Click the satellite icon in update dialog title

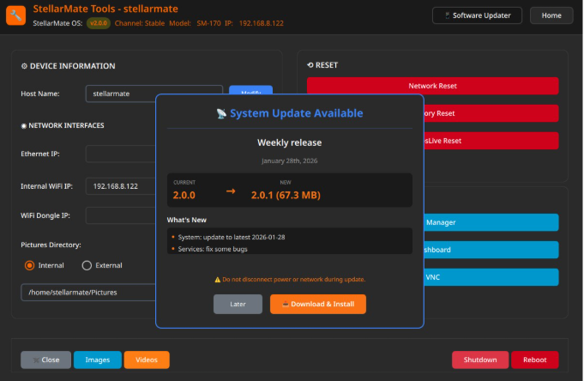221,113
